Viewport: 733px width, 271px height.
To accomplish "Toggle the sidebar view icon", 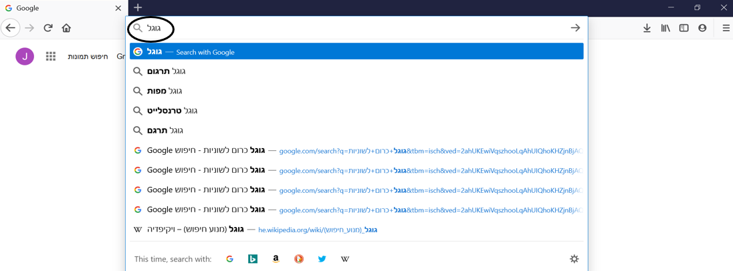I will (x=684, y=28).
